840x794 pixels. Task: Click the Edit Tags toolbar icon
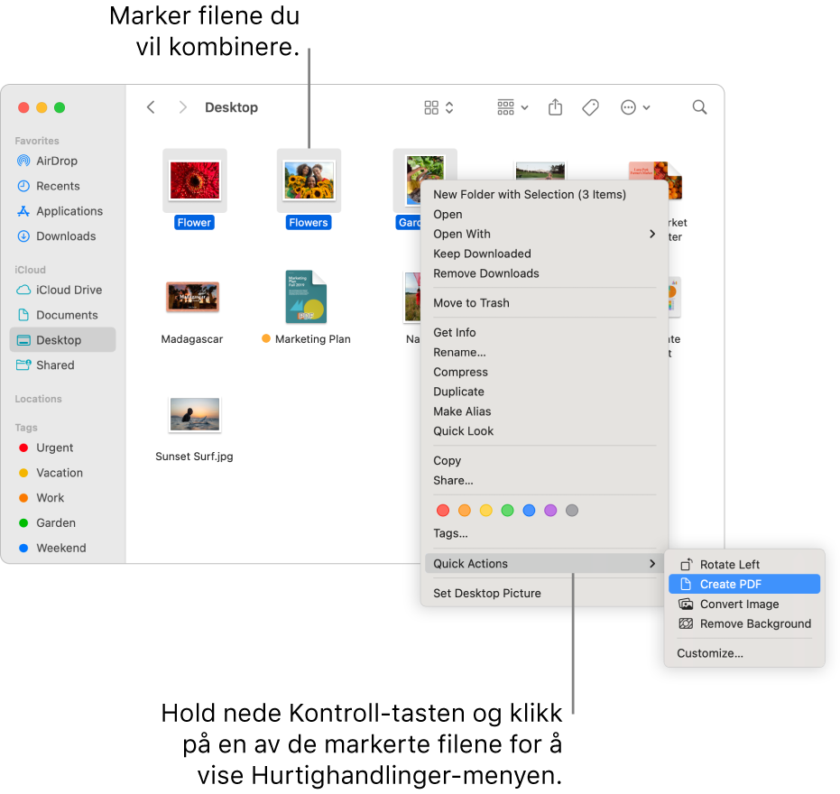point(590,107)
